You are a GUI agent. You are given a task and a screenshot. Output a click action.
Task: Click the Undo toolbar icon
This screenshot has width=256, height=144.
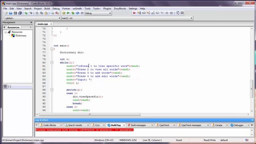[x=26, y=13]
